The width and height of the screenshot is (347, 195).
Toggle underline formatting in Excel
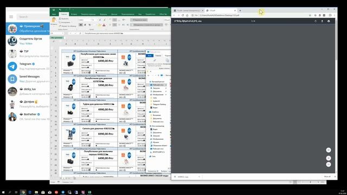click(89, 25)
